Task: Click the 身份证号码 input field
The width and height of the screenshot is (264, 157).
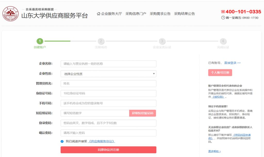Action: (109, 93)
